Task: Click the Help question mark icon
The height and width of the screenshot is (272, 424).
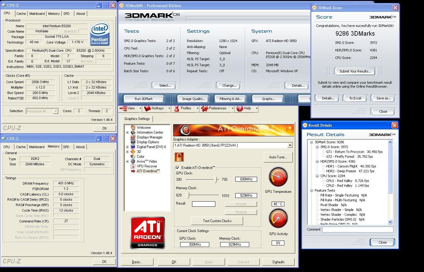Action: pyautogui.click(x=240, y=108)
